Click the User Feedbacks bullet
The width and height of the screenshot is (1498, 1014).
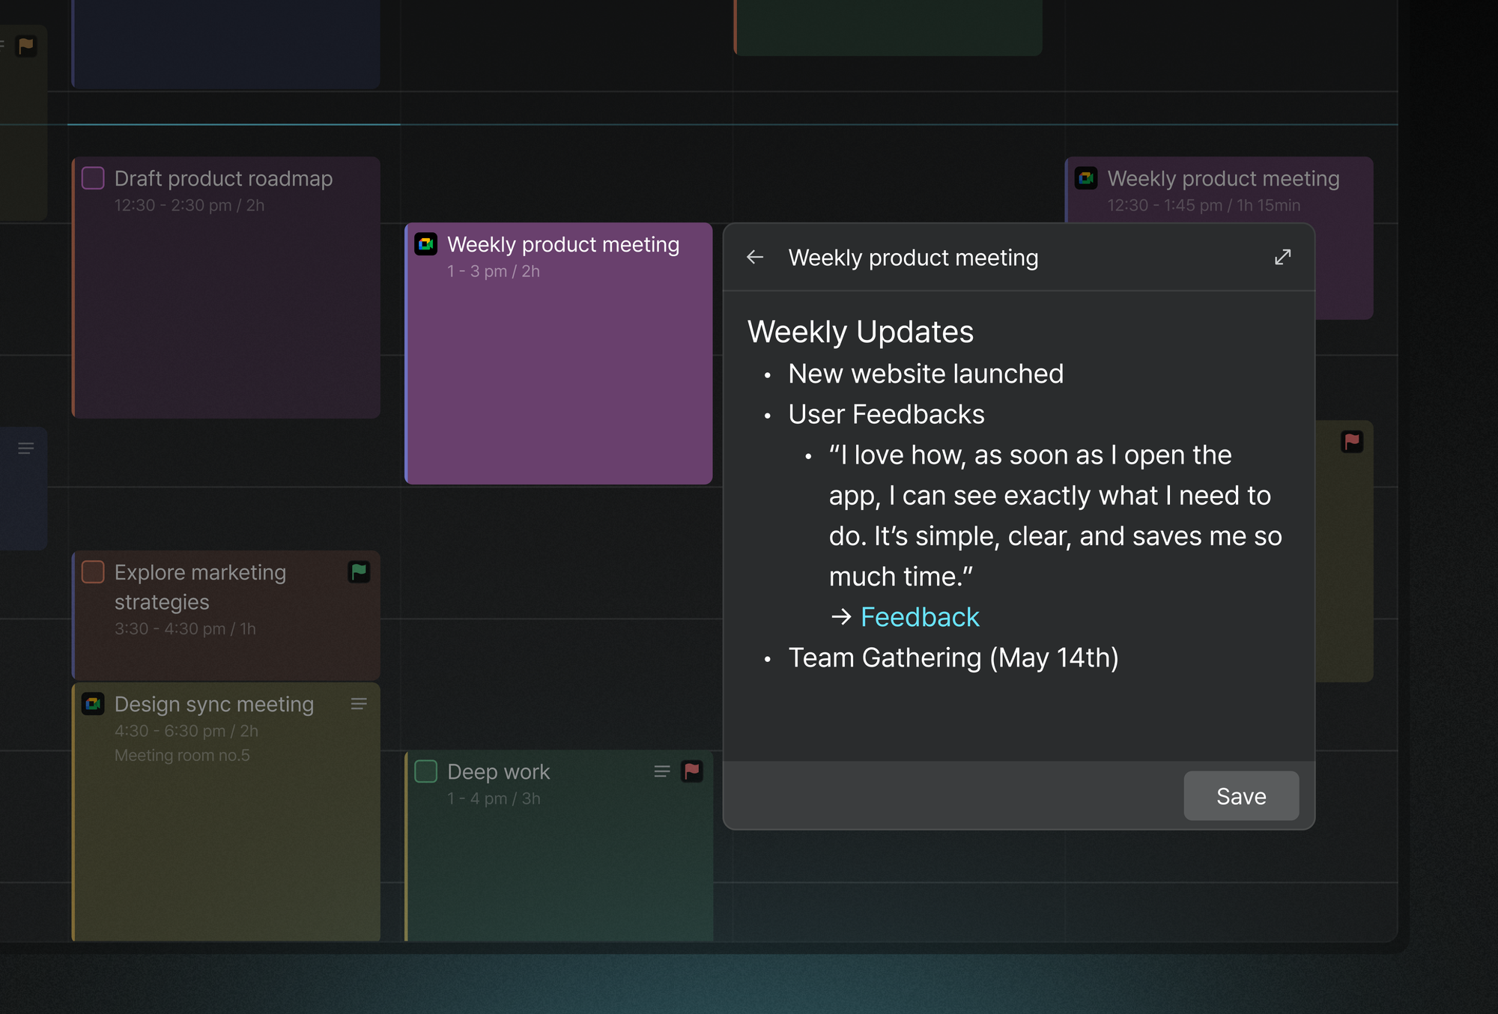(x=886, y=414)
